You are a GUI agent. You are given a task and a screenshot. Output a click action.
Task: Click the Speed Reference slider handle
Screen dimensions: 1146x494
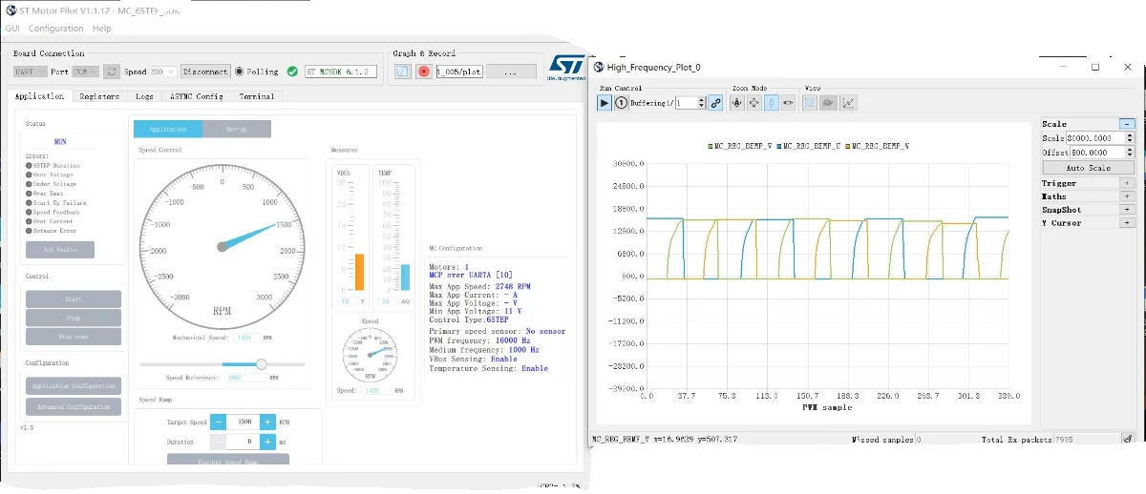tap(262, 363)
